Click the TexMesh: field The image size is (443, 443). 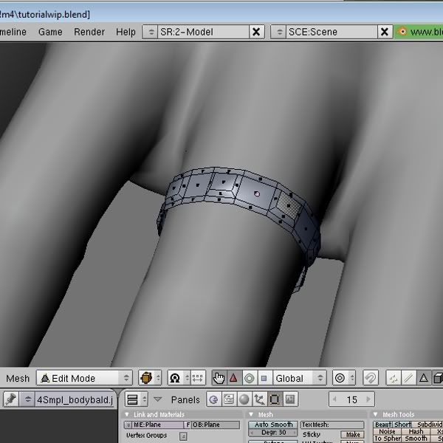(332, 425)
